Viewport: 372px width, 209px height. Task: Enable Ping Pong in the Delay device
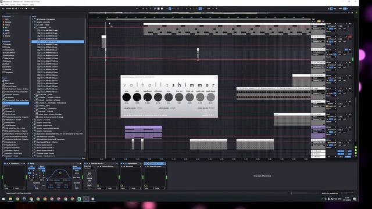77,177
